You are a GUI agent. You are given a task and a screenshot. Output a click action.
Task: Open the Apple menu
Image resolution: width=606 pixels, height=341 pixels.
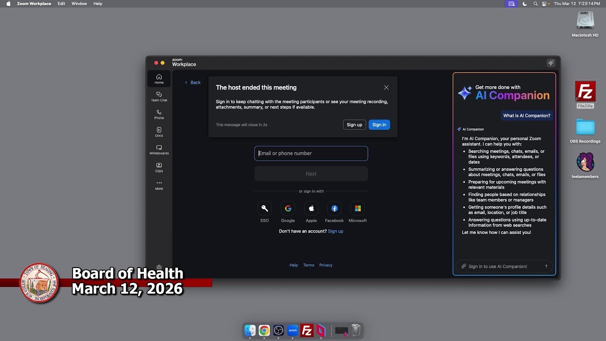point(8,4)
